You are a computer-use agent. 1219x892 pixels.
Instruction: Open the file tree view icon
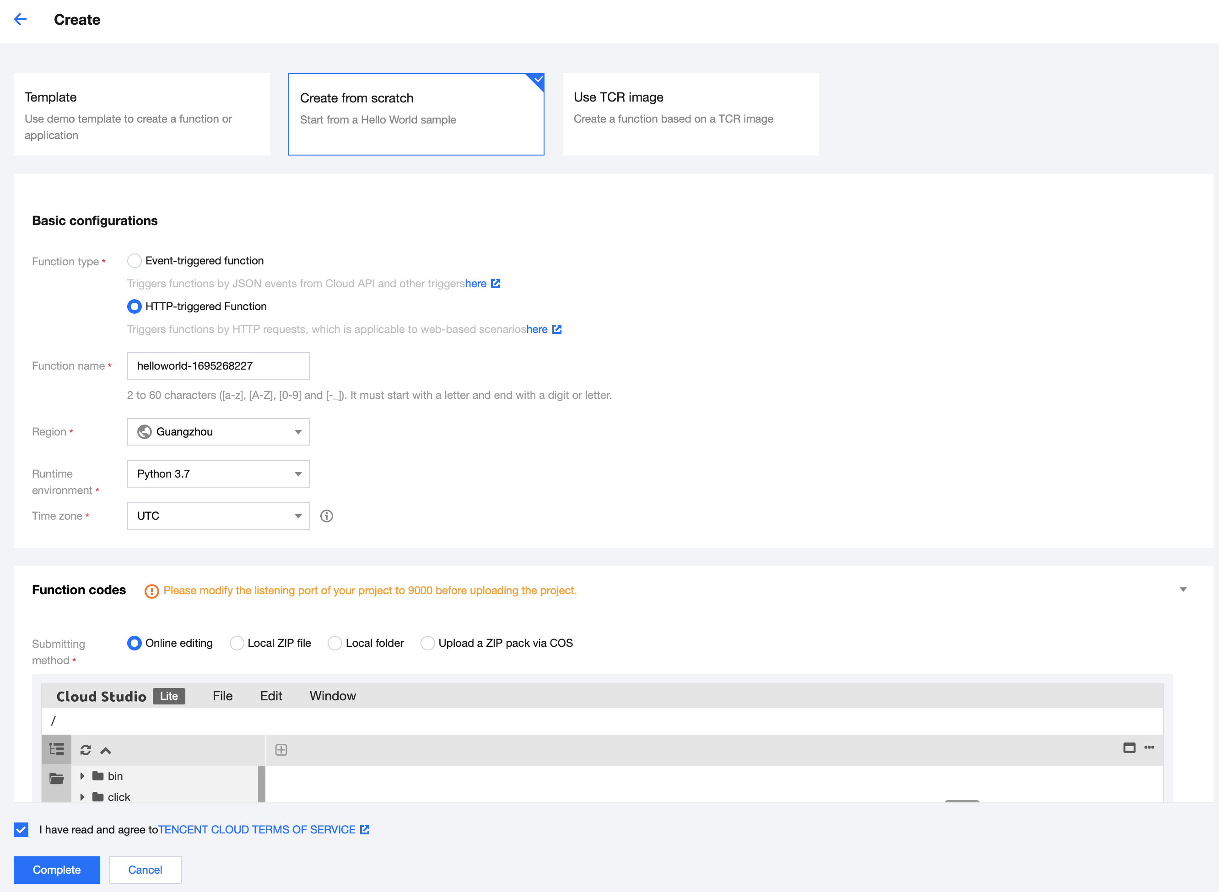(x=57, y=749)
